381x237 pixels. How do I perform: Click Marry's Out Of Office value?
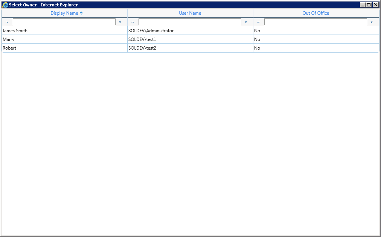[x=316, y=39]
